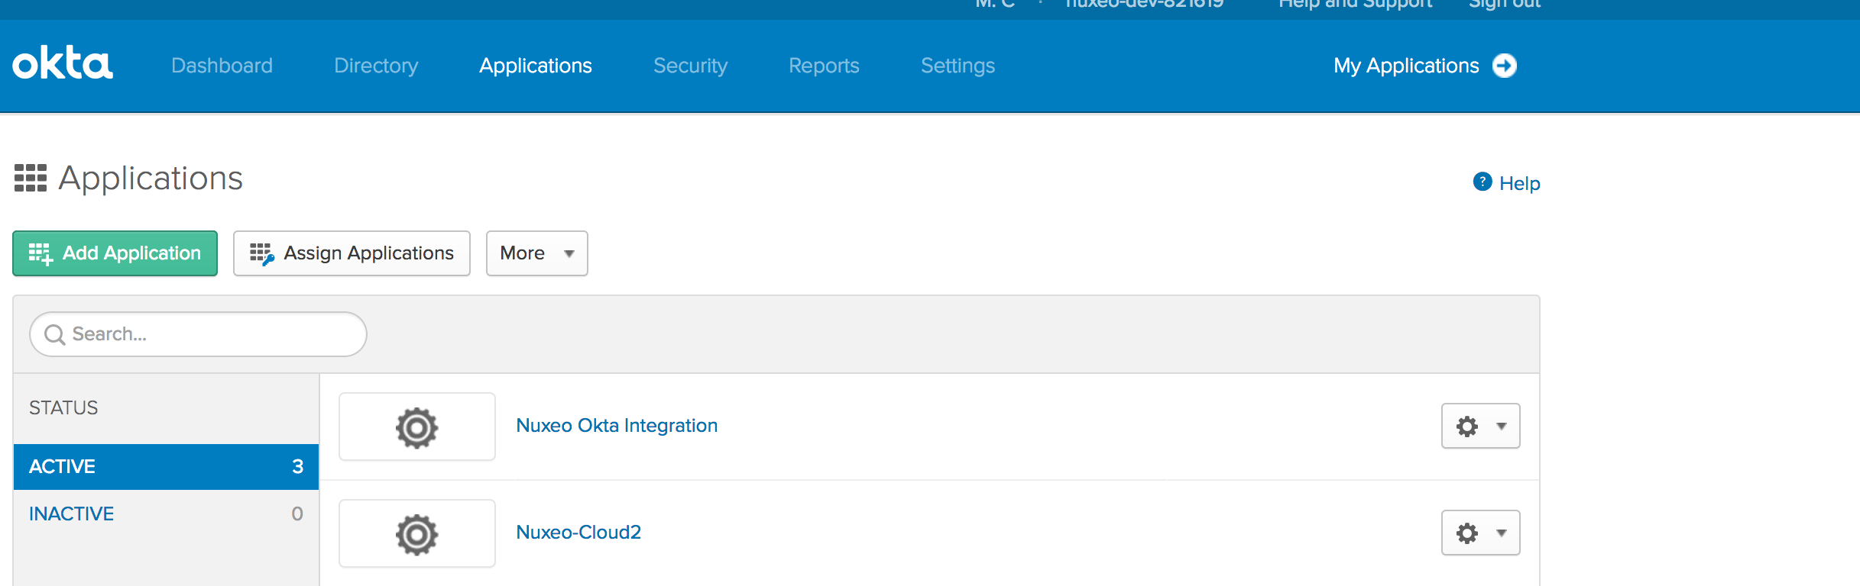The image size is (1860, 586).
Task: Click the active count 3
Action: pos(297,467)
